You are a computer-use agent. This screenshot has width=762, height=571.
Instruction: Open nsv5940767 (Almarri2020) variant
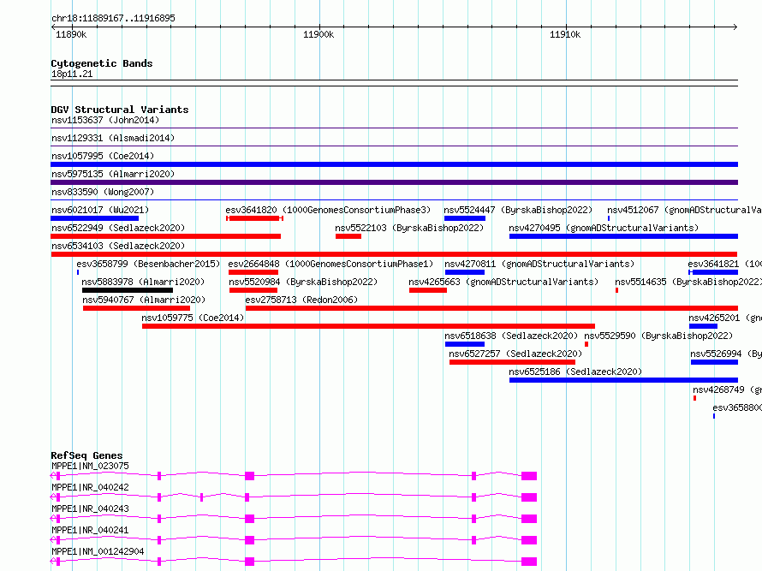coord(144,300)
